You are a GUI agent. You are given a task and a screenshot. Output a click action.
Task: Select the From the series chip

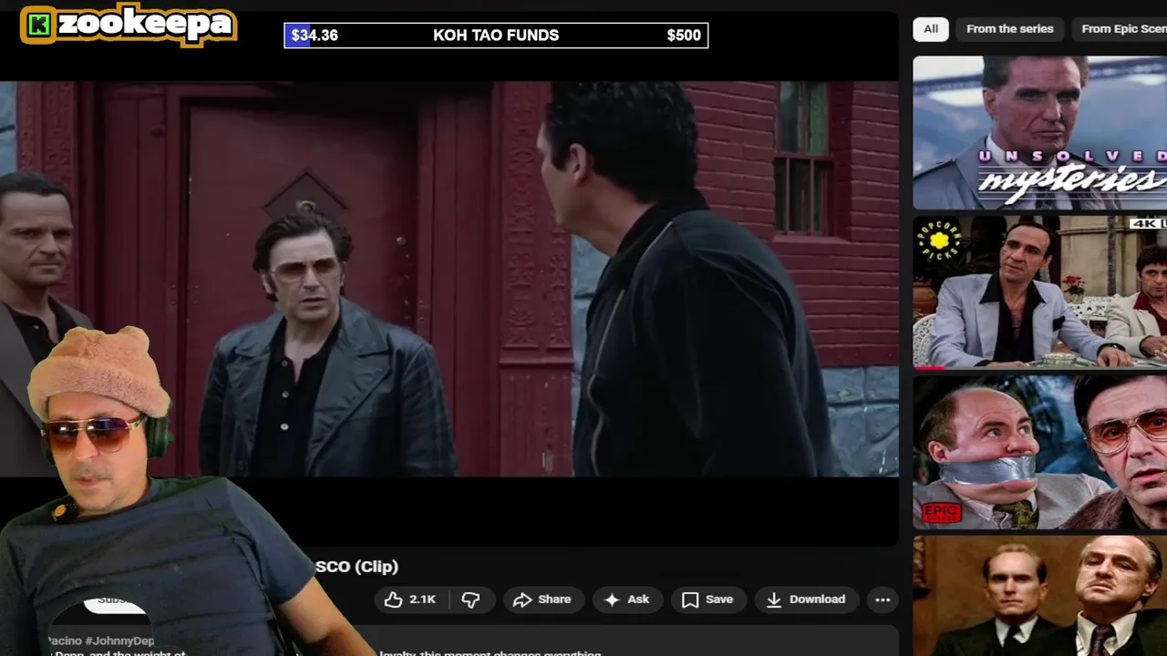(1009, 29)
